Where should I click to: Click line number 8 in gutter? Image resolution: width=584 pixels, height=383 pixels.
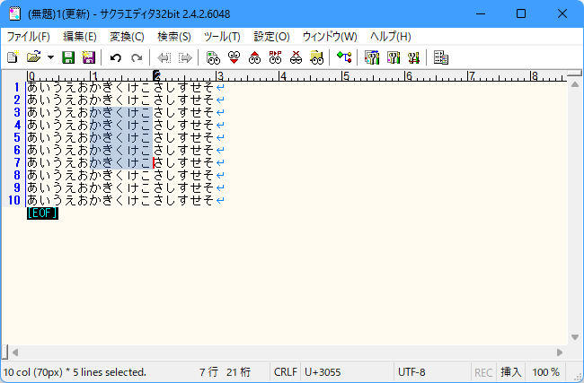17,175
